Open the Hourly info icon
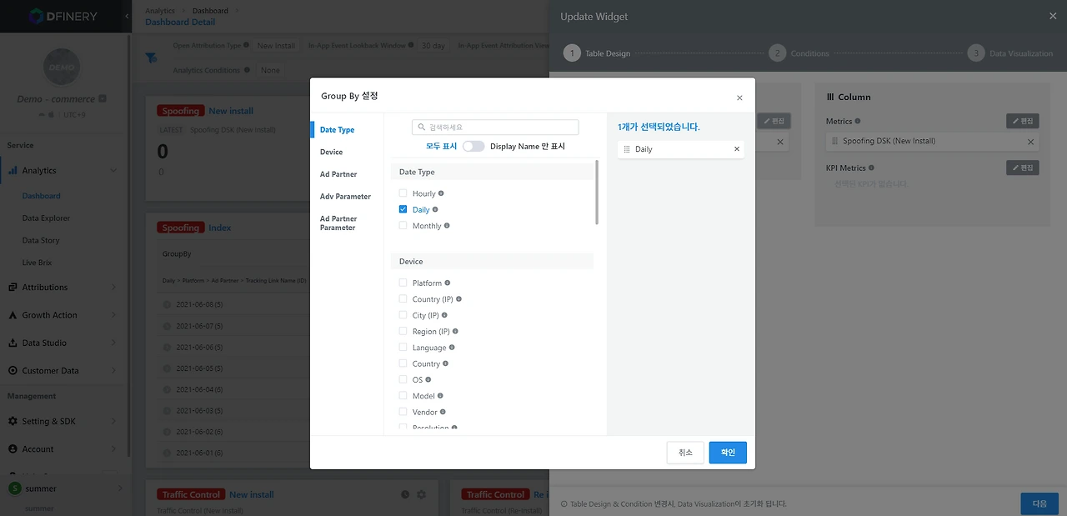Screen dimensions: 1067x516 click(441, 193)
